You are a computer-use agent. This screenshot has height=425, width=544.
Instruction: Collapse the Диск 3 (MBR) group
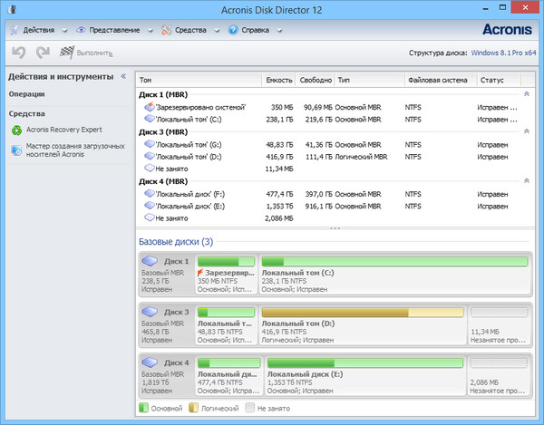[527, 131]
